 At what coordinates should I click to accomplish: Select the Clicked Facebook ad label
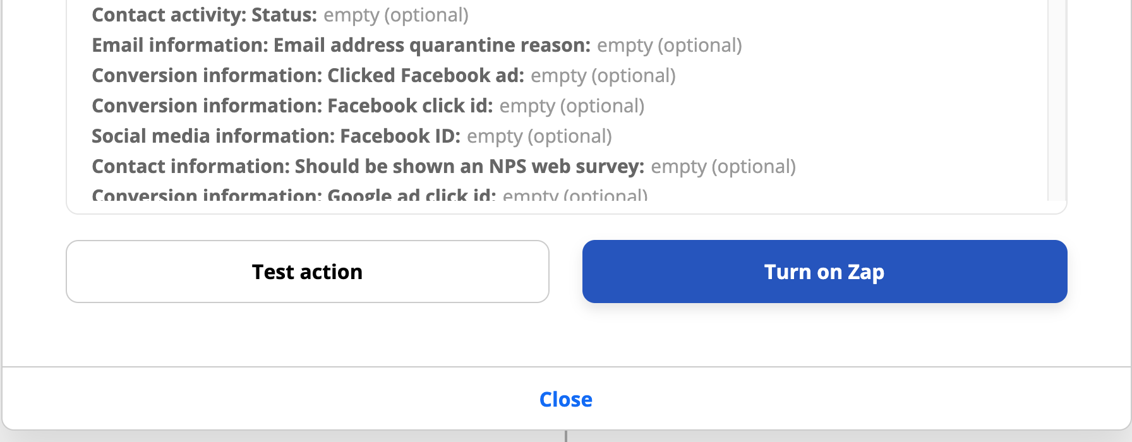coord(308,76)
